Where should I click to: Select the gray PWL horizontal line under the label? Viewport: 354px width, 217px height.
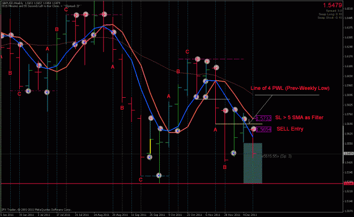(x=287, y=95)
